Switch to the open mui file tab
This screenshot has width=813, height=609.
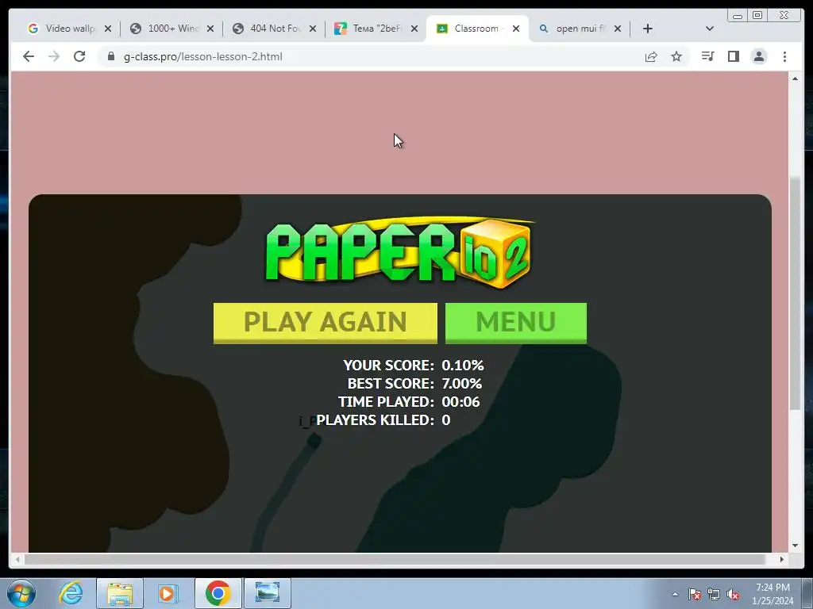pyautogui.click(x=575, y=29)
